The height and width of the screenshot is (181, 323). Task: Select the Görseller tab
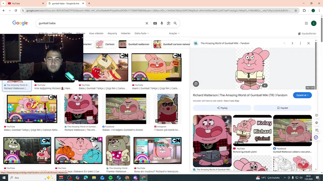(67, 33)
